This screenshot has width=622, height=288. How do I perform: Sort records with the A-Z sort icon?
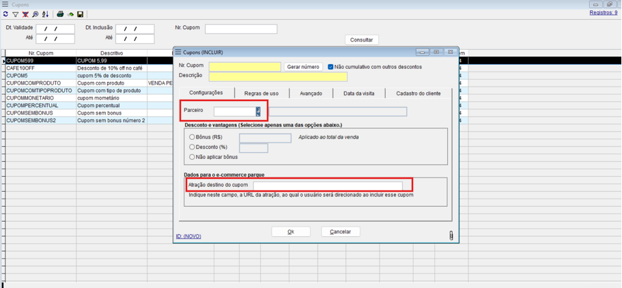click(46, 14)
